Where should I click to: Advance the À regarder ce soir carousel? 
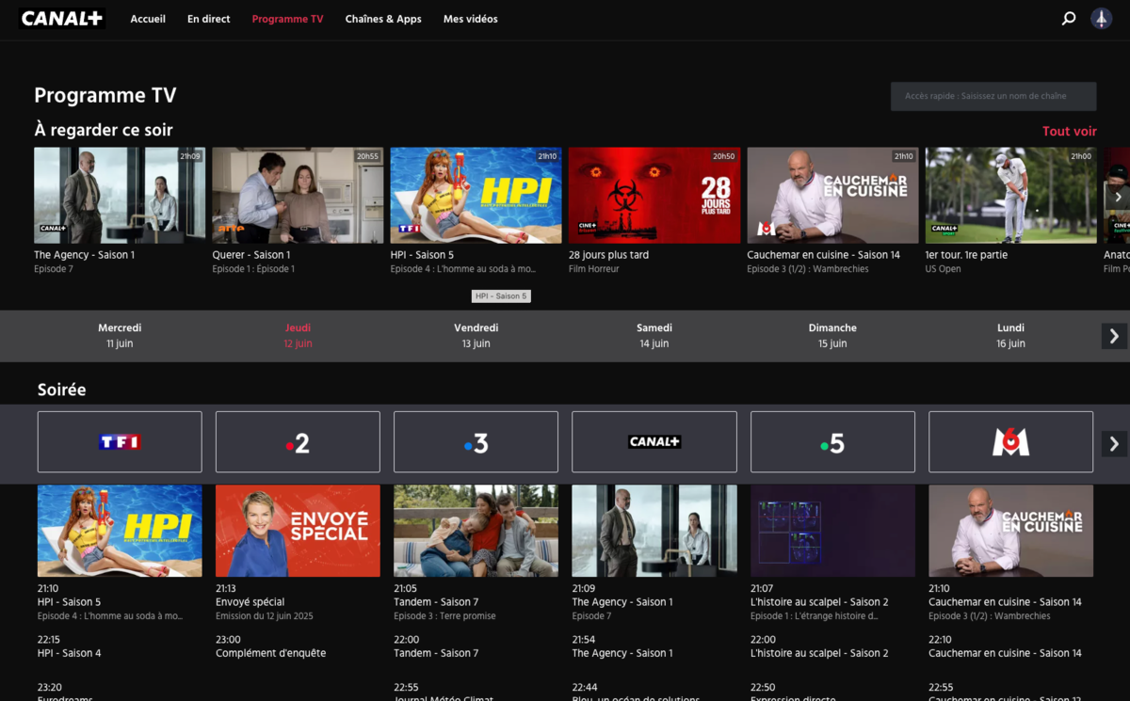tap(1118, 197)
